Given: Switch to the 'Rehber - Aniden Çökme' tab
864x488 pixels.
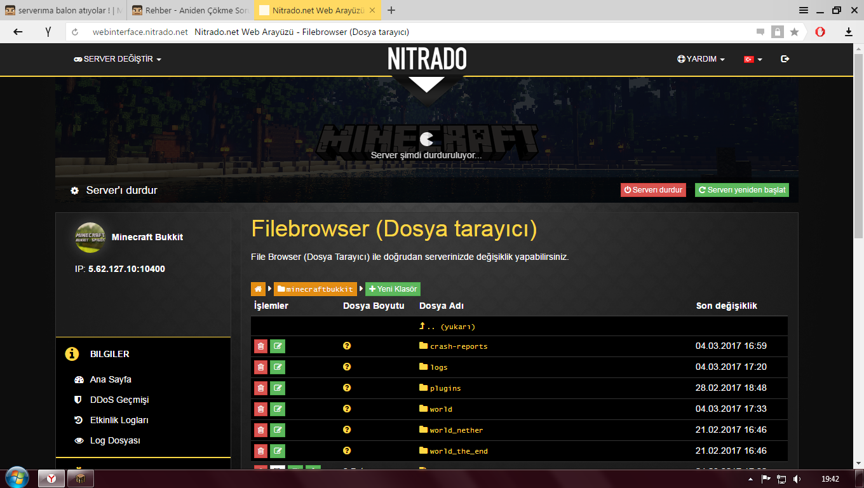Looking at the screenshot, I should (x=190, y=10).
